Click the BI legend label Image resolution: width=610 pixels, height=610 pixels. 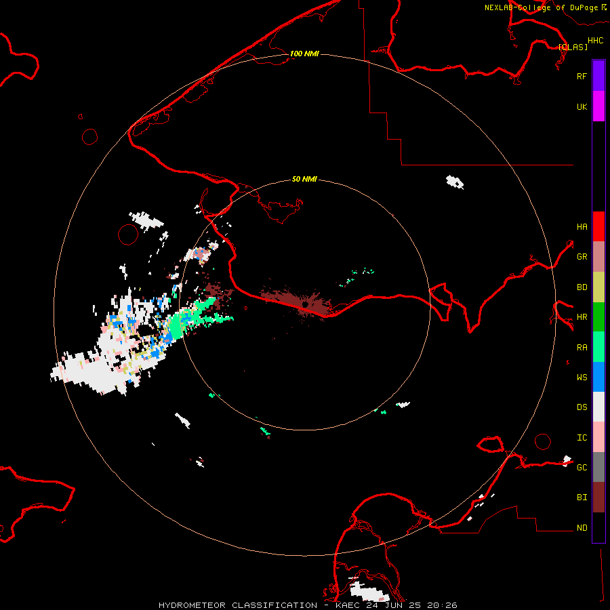582,497
